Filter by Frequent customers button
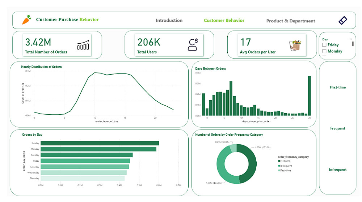Screen dimensions: 362x202 tap(337, 128)
